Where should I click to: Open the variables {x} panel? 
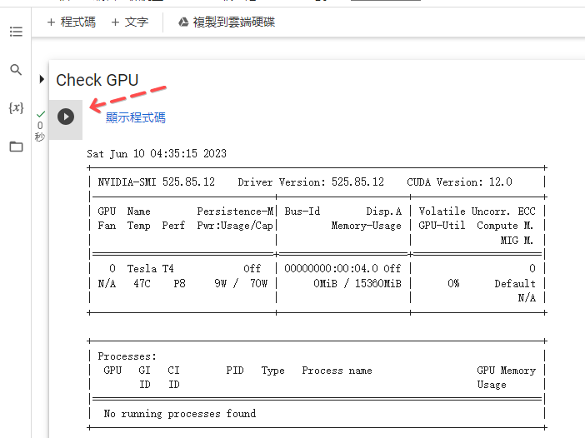pyautogui.click(x=16, y=108)
